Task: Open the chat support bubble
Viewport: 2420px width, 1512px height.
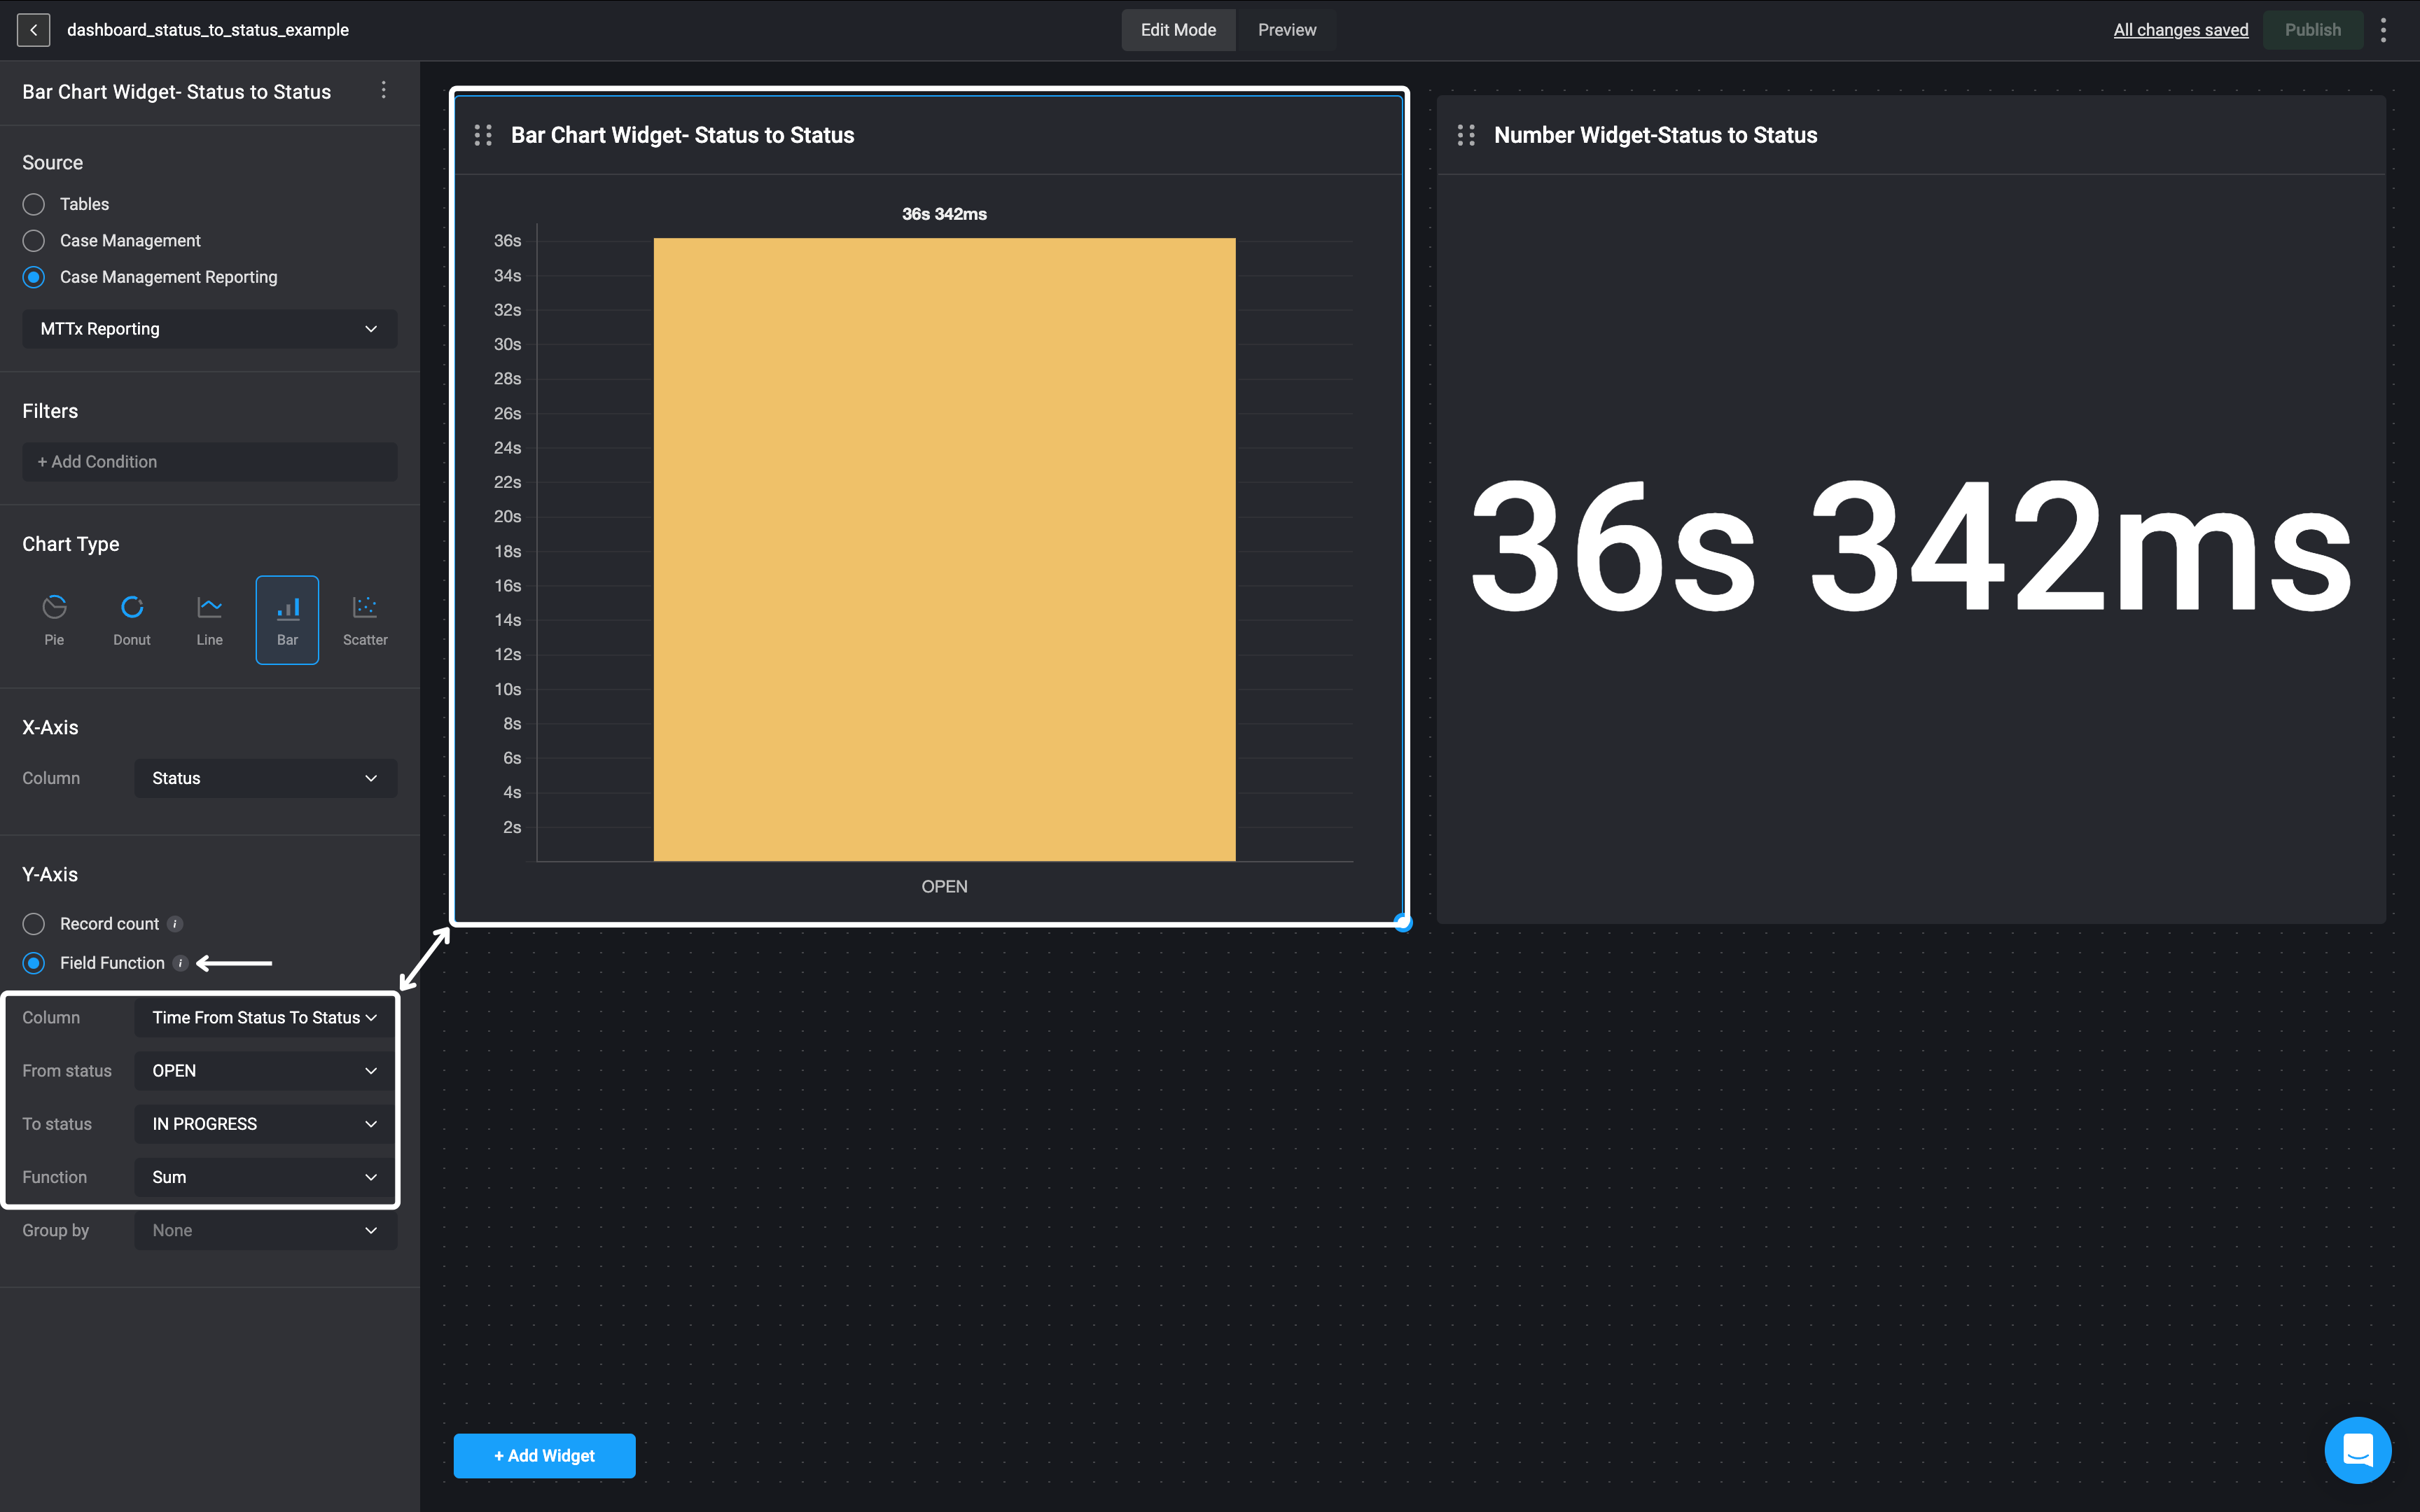Action: [x=2358, y=1450]
